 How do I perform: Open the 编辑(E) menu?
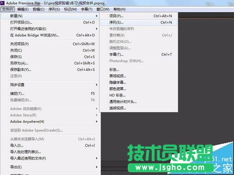pyautogui.click(x=23, y=9)
